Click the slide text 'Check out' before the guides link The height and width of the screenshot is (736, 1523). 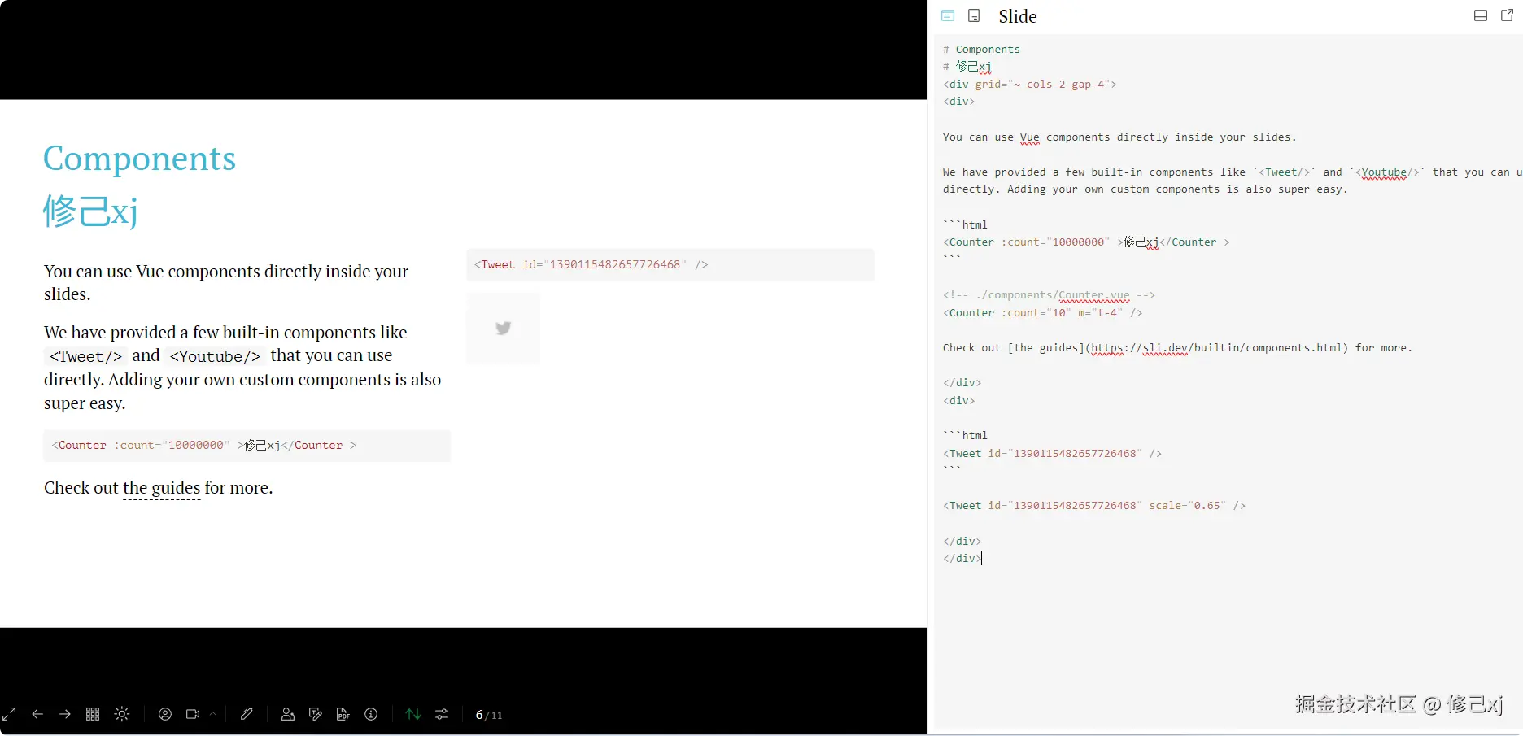81,488
